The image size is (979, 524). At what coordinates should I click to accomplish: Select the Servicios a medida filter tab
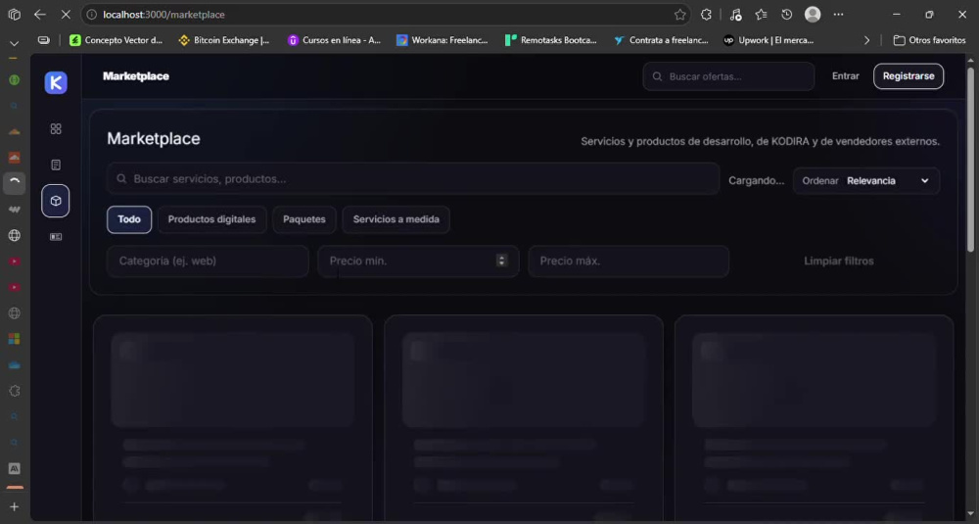396,219
